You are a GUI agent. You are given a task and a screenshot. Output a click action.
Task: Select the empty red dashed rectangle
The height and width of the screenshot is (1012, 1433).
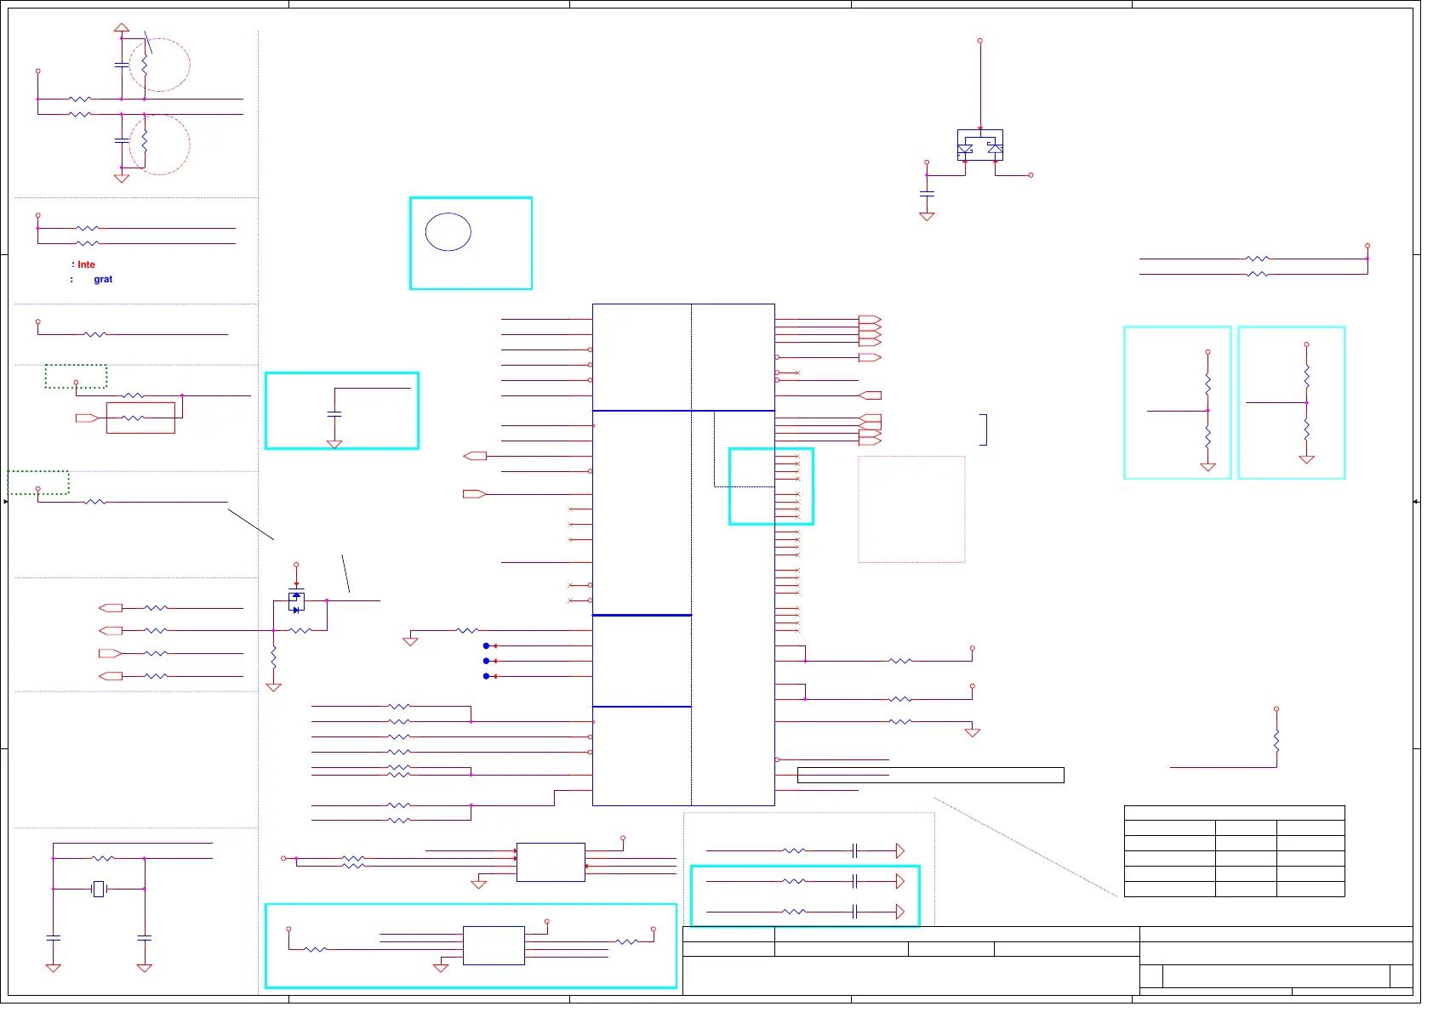click(911, 509)
